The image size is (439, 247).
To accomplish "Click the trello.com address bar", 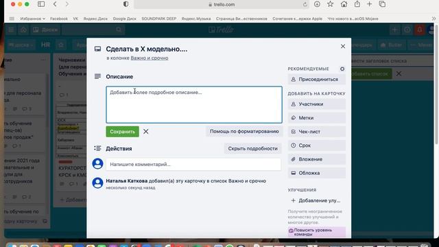I will point(221,5).
